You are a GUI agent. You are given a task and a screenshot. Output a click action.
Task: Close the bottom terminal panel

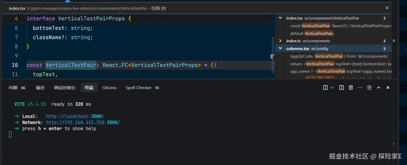(388, 88)
